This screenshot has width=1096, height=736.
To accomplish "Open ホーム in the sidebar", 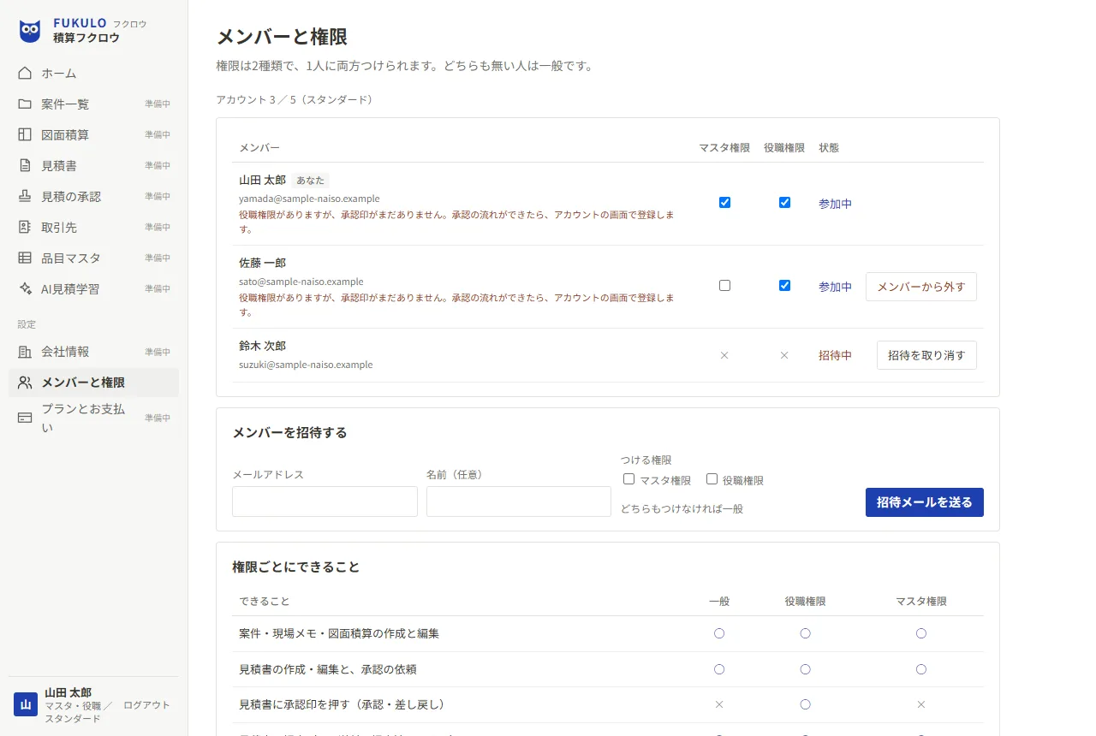I will coord(93,74).
